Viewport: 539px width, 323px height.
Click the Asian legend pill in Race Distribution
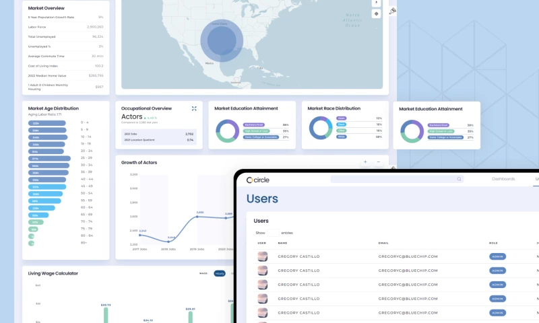point(342,118)
